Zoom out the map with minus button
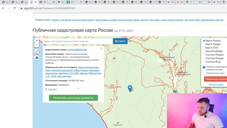 click(x=37, y=45)
